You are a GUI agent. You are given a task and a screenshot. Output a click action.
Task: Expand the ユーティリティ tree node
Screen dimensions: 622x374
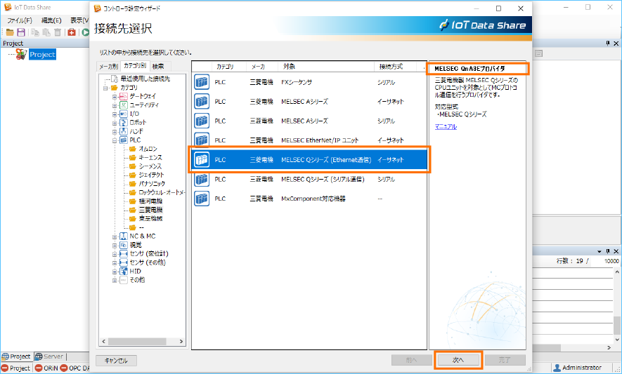pyautogui.click(x=115, y=105)
